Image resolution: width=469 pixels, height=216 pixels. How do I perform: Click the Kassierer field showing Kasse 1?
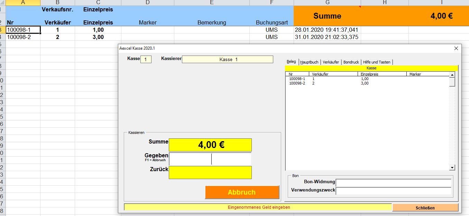click(227, 59)
